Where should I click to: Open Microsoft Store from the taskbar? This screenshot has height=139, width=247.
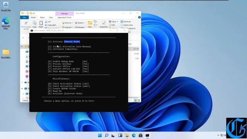[x=140, y=136]
